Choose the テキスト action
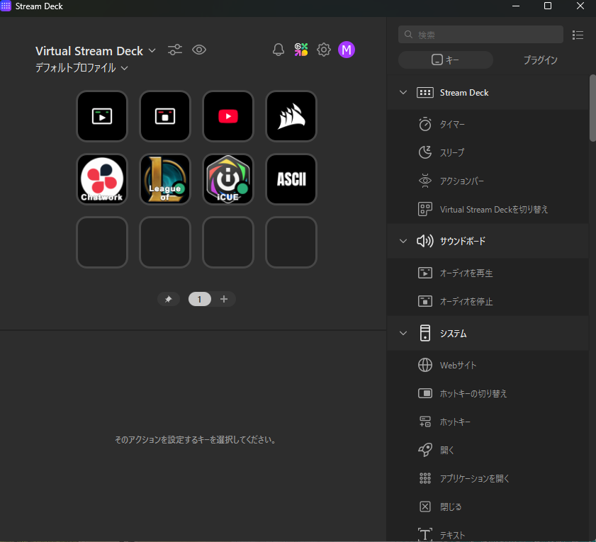 pyautogui.click(x=488, y=532)
